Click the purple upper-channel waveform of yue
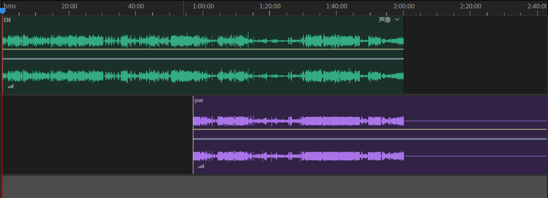 [x=300, y=121]
